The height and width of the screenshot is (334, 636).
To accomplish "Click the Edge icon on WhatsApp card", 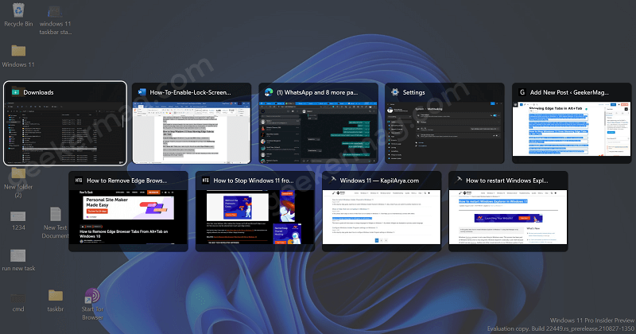I will [269, 92].
